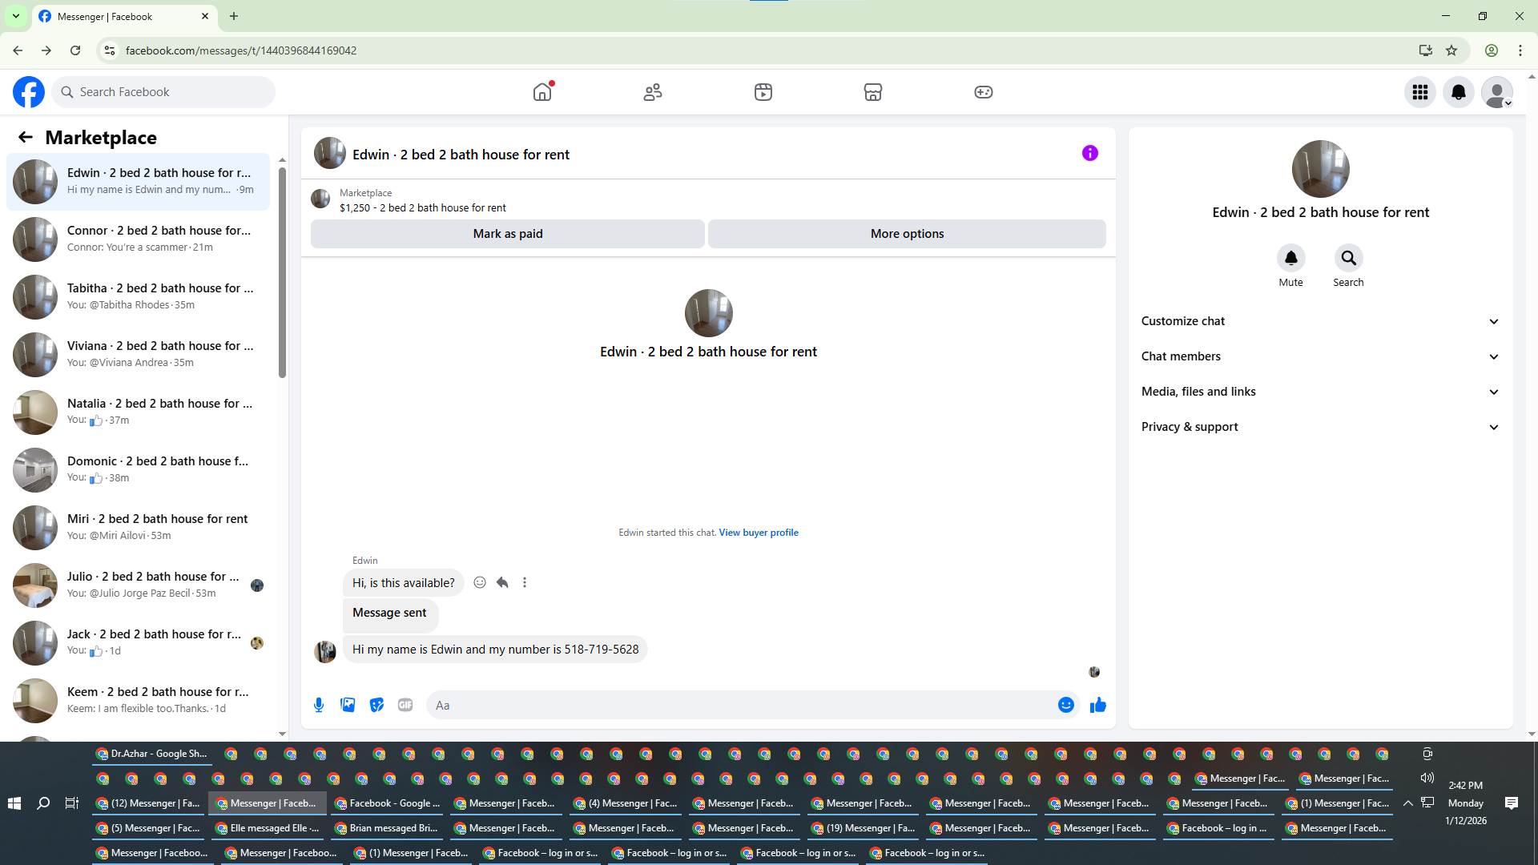This screenshot has width=1538, height=865.
Task: Attach a photo using the image icon
Action: (x=348, y=705)
